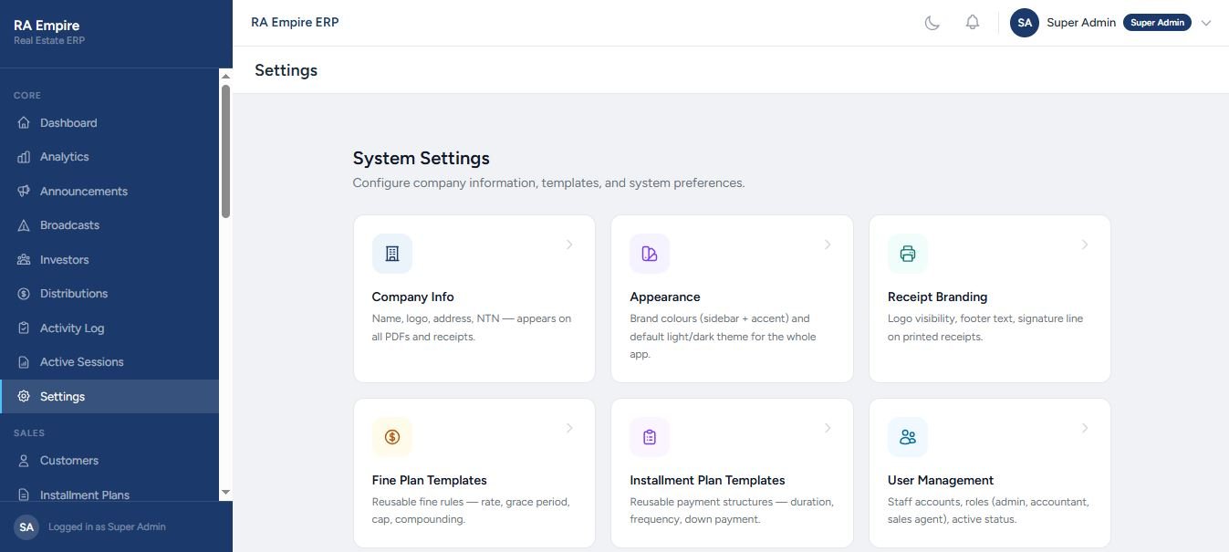
Task: Click the Fine Plan Templates dollar icon
Action: pyautogui.click(x=392, y=437)
